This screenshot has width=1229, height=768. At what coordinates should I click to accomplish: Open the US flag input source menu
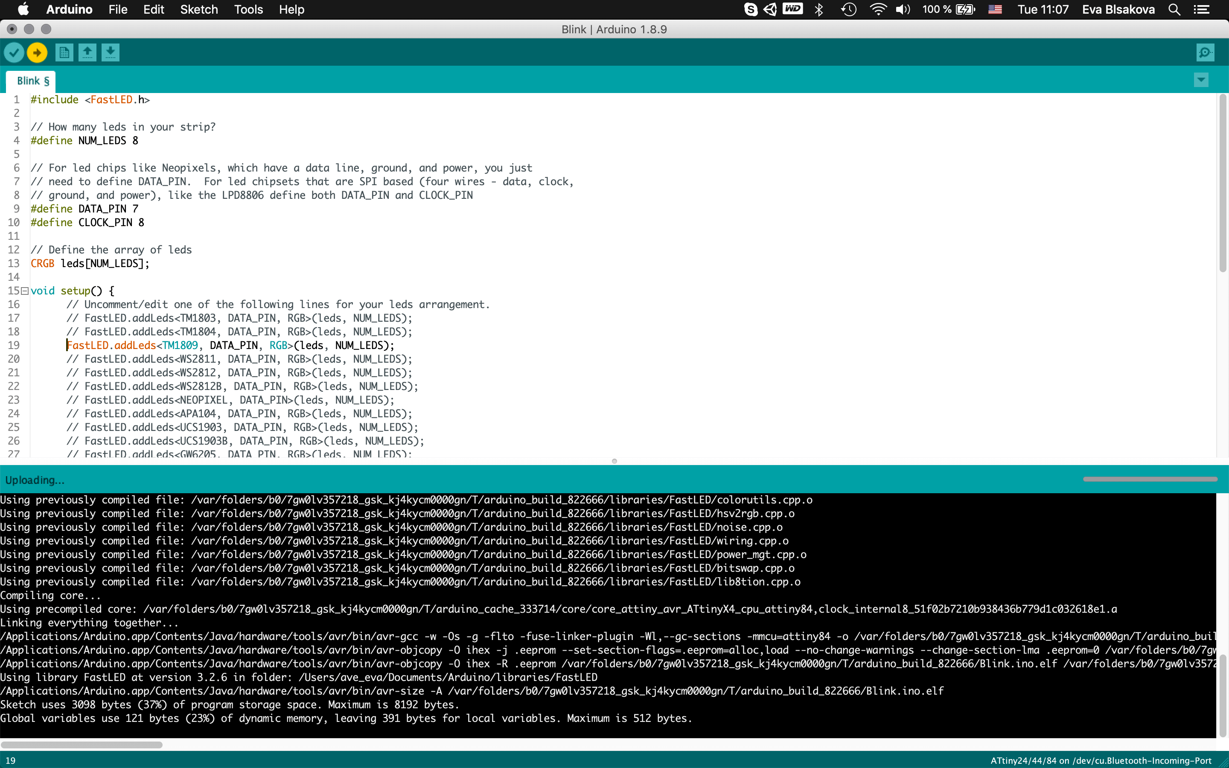[x=995, y=10]
